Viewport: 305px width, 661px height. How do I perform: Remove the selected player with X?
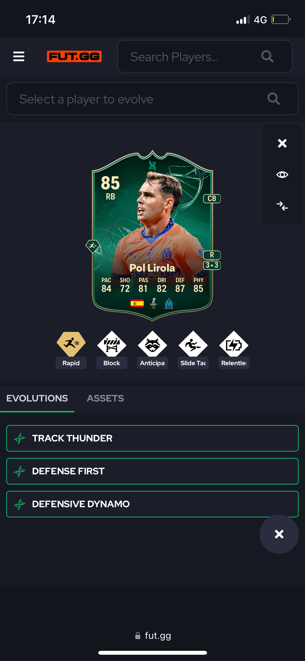282,143
